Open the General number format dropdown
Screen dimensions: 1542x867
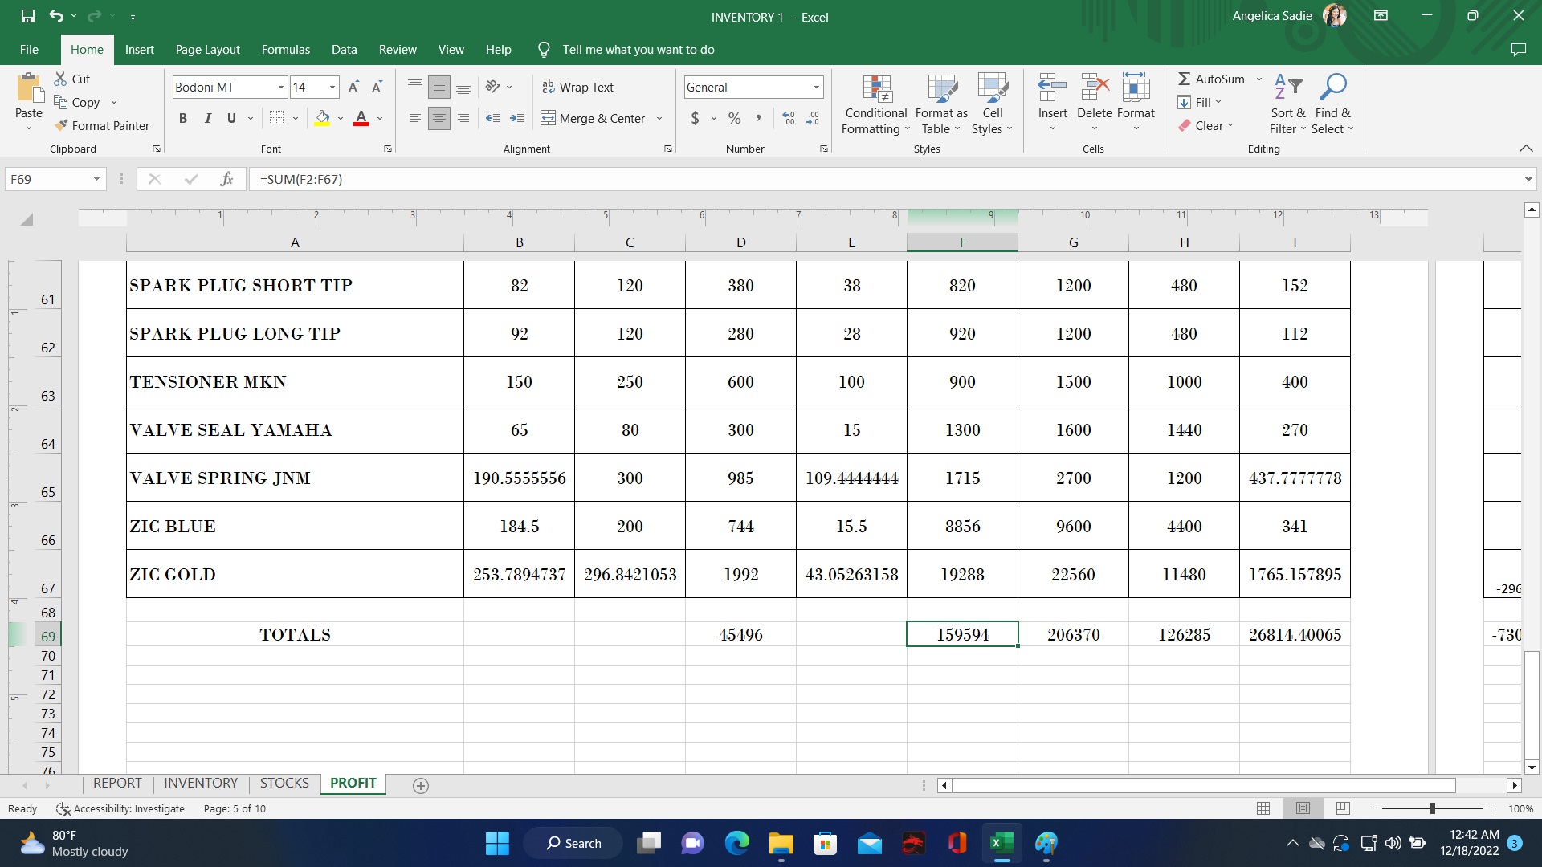coord(816,87)
